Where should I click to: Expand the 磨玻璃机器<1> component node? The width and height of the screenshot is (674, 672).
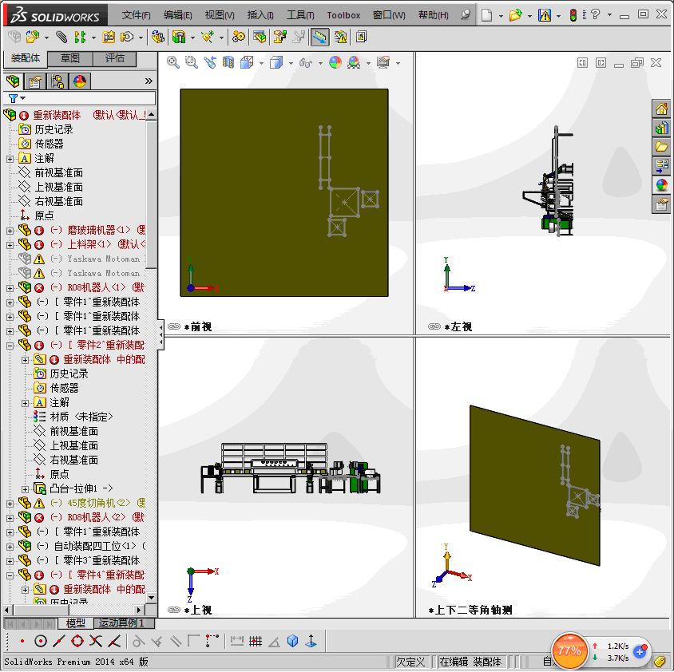10,230
